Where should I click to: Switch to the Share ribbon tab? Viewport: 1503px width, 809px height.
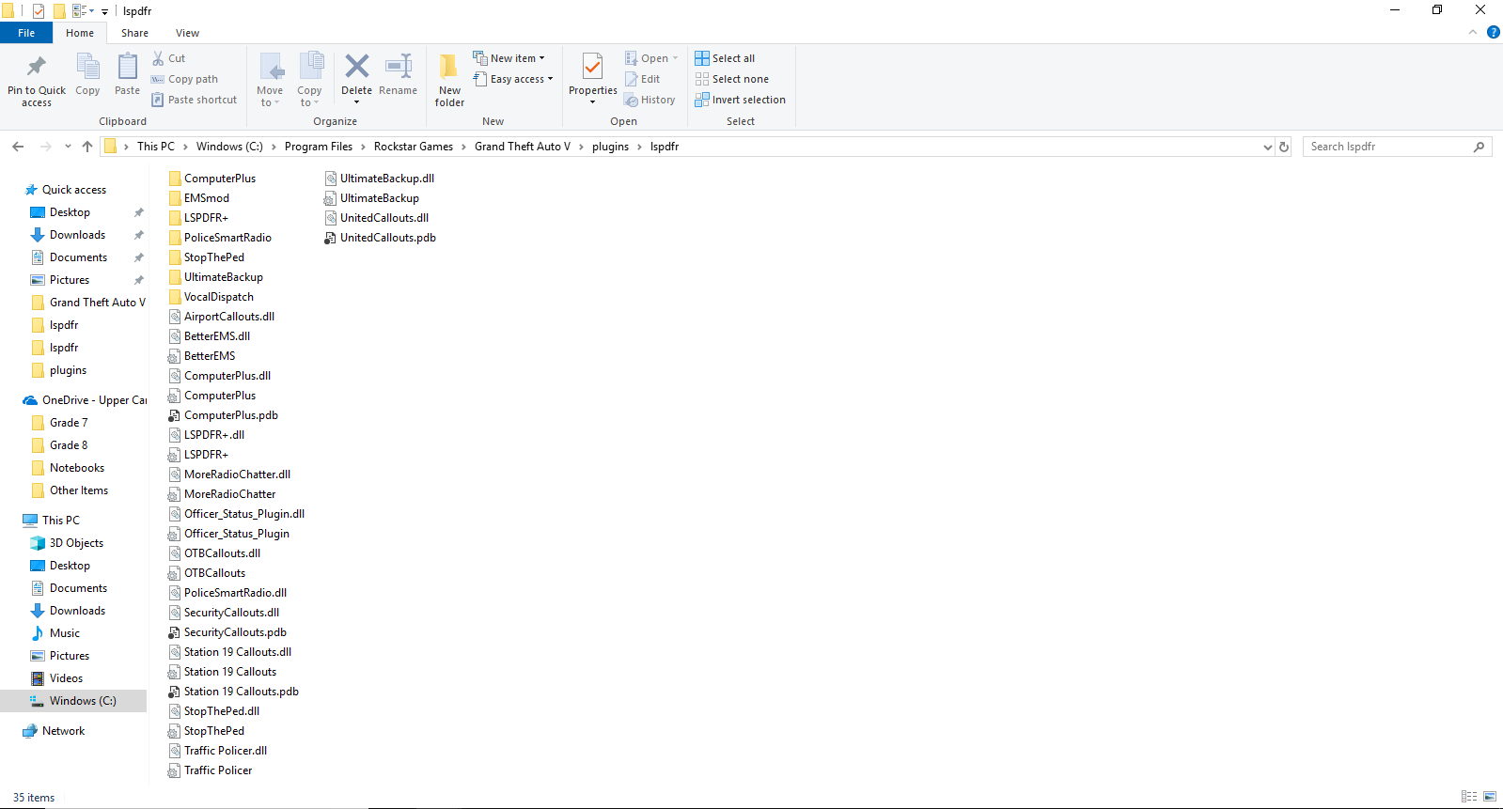pos(134,33)
